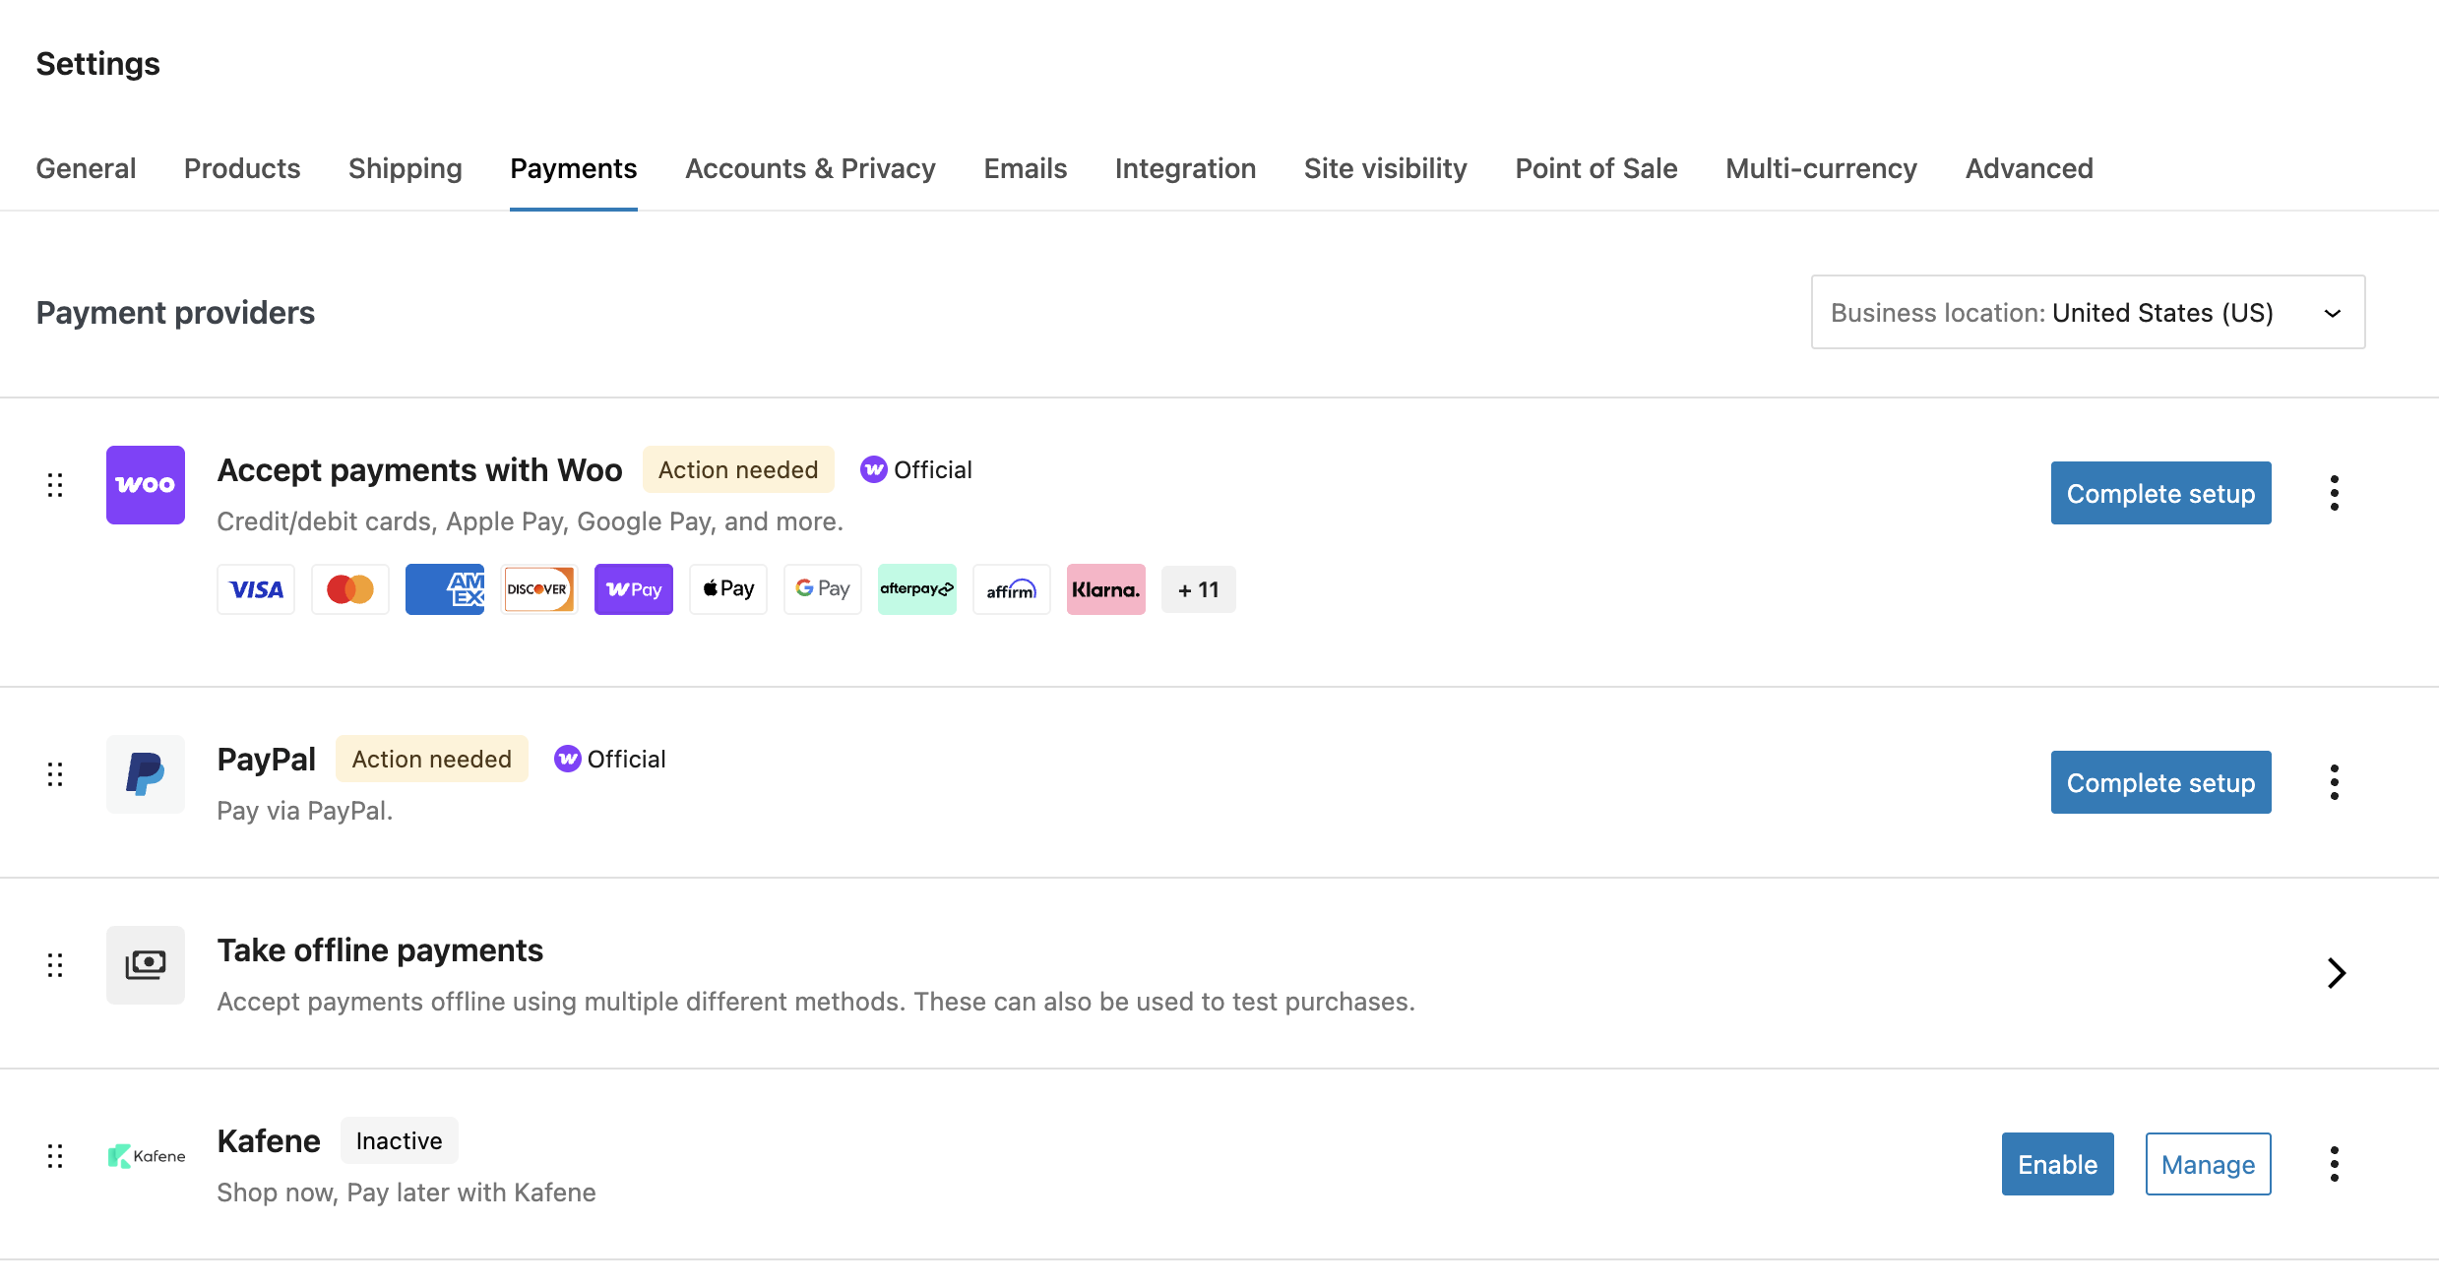The height and width of the screenshot is (1285, 2439).
Task: Switch to the General tab
Action: [86, 168]
